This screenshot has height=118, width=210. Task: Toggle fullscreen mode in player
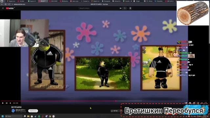(206, 103)
